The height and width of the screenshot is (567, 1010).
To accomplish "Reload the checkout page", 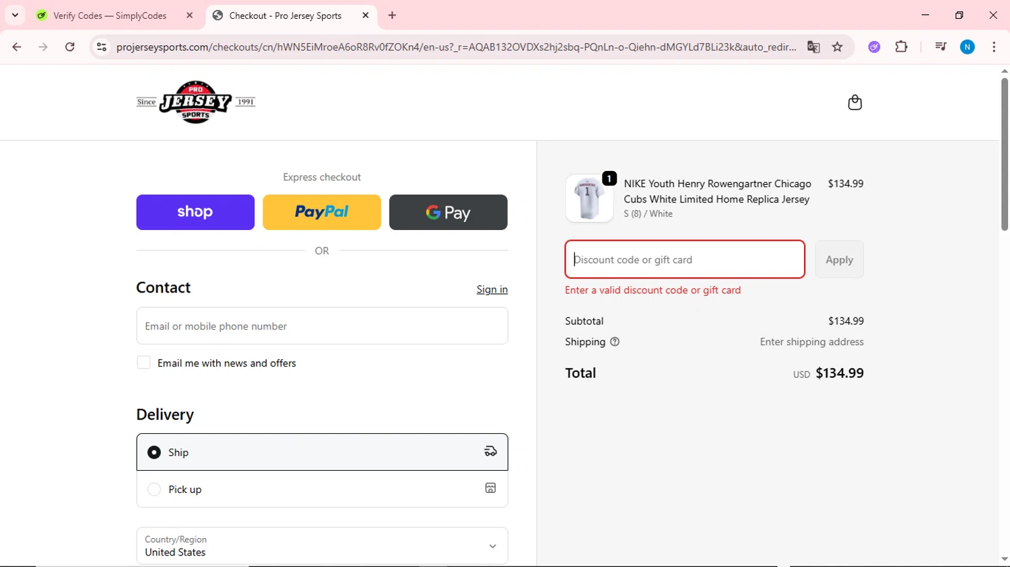I will (x=70, y=47).
